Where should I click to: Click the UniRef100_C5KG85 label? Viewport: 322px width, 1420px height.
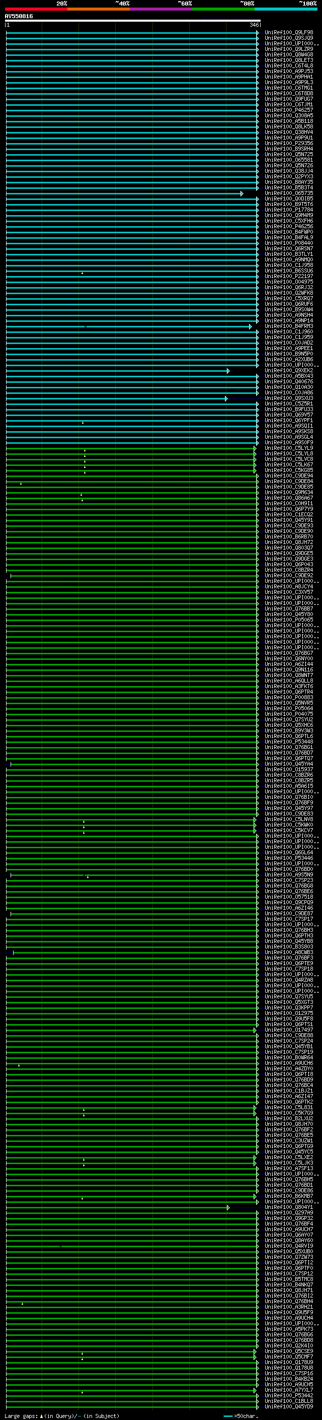[x=289, y=470]
